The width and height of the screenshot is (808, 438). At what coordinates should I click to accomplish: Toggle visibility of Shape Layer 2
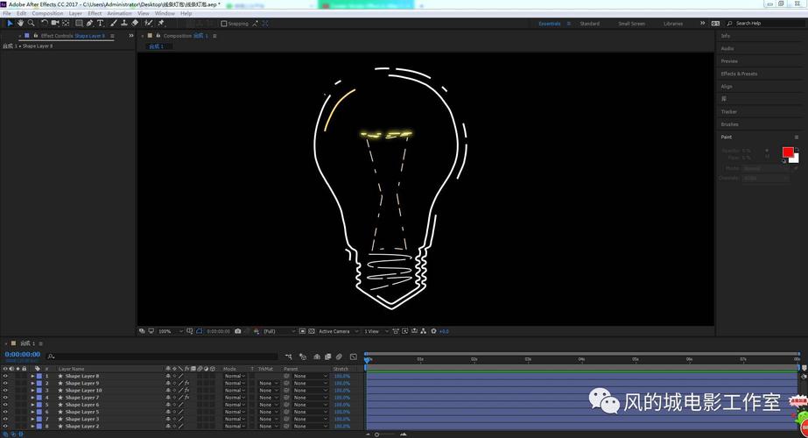[x=5, y=426]
